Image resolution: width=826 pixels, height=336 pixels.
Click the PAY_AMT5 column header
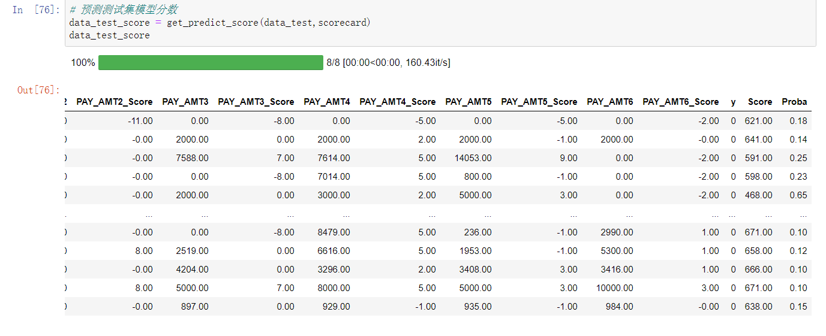coord(468,102)
